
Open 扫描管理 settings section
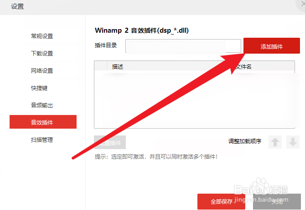[x=42, y=140]
